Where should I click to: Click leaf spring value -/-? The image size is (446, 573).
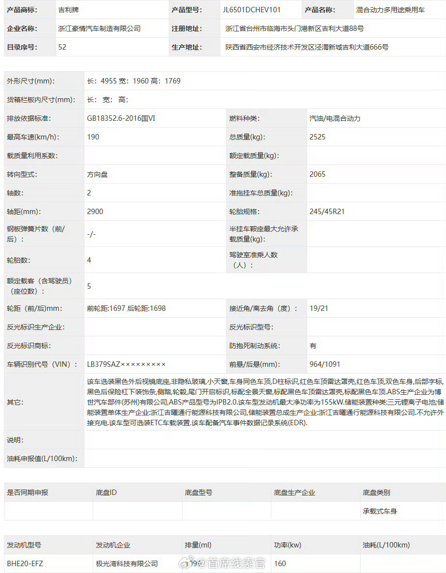click(91, 234)
